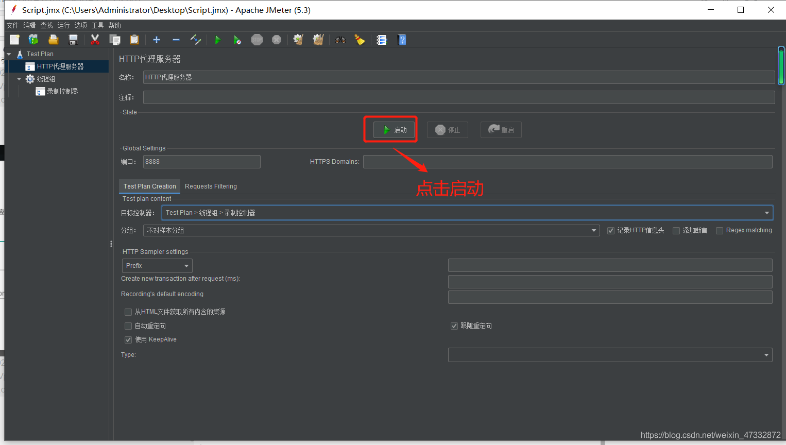Open the 分组 dropdown list
Image resolution: width=786 pixels, height=445 pixels.
[371, 230]
